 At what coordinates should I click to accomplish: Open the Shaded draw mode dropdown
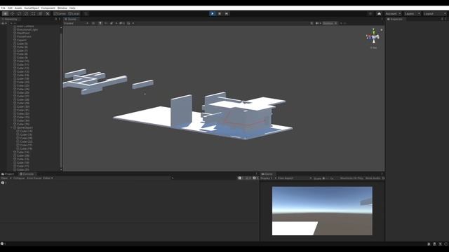click(x=76, y=23)
